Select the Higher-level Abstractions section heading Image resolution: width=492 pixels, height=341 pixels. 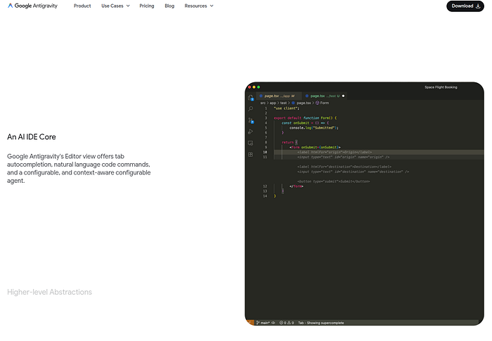(x=49, y=292)
